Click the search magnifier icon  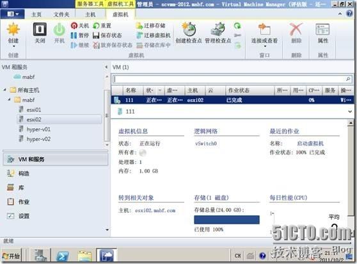tap(348, 79)
